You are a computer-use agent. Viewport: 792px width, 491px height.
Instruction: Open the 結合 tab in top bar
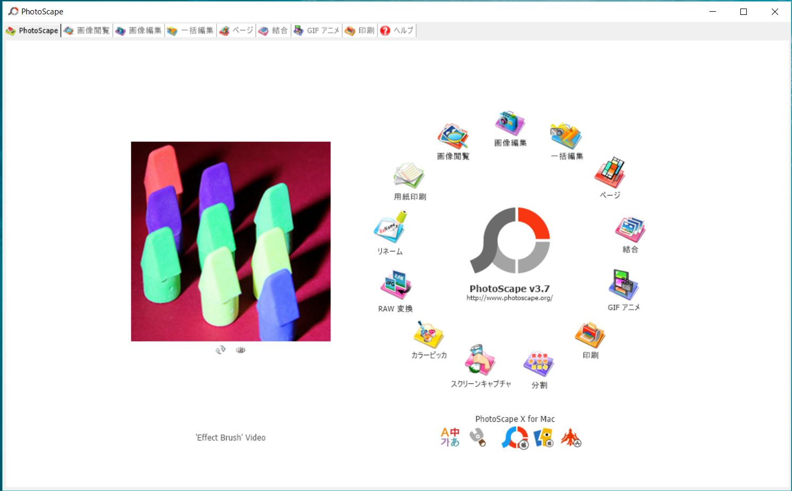273,31
